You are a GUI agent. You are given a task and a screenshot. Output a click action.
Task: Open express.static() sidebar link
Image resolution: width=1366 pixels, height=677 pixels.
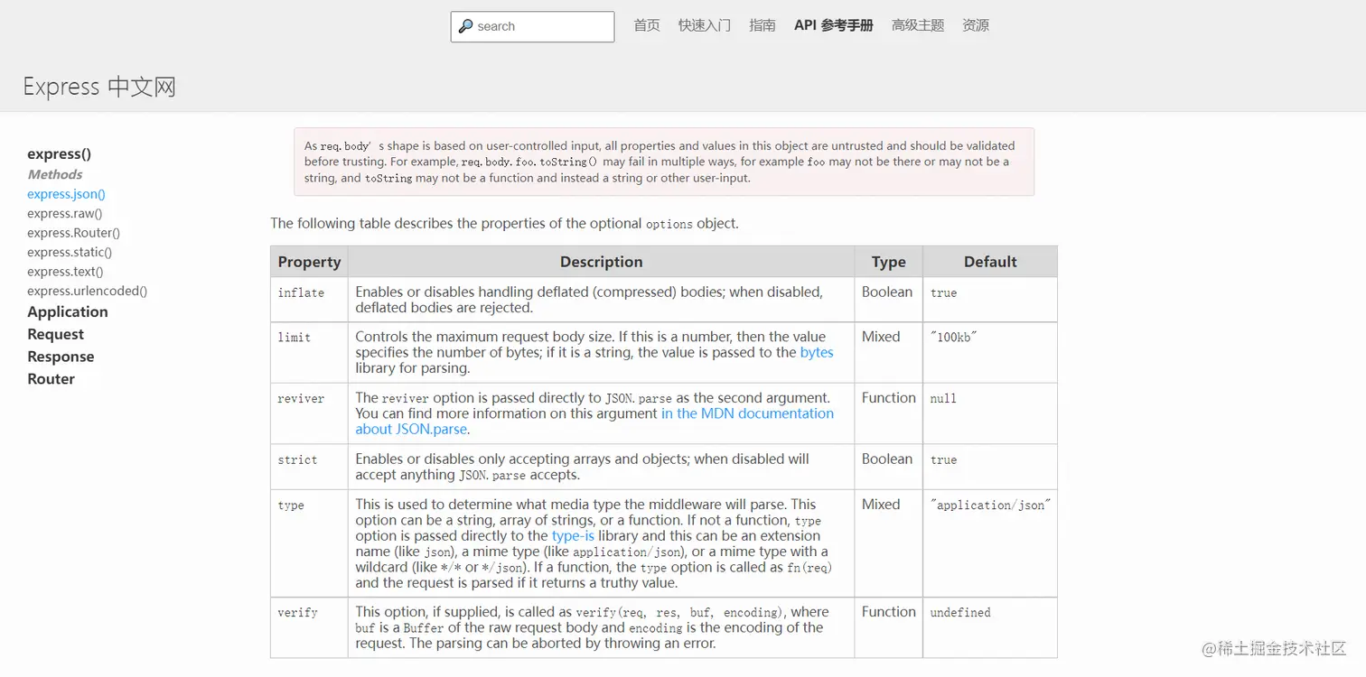70,253
